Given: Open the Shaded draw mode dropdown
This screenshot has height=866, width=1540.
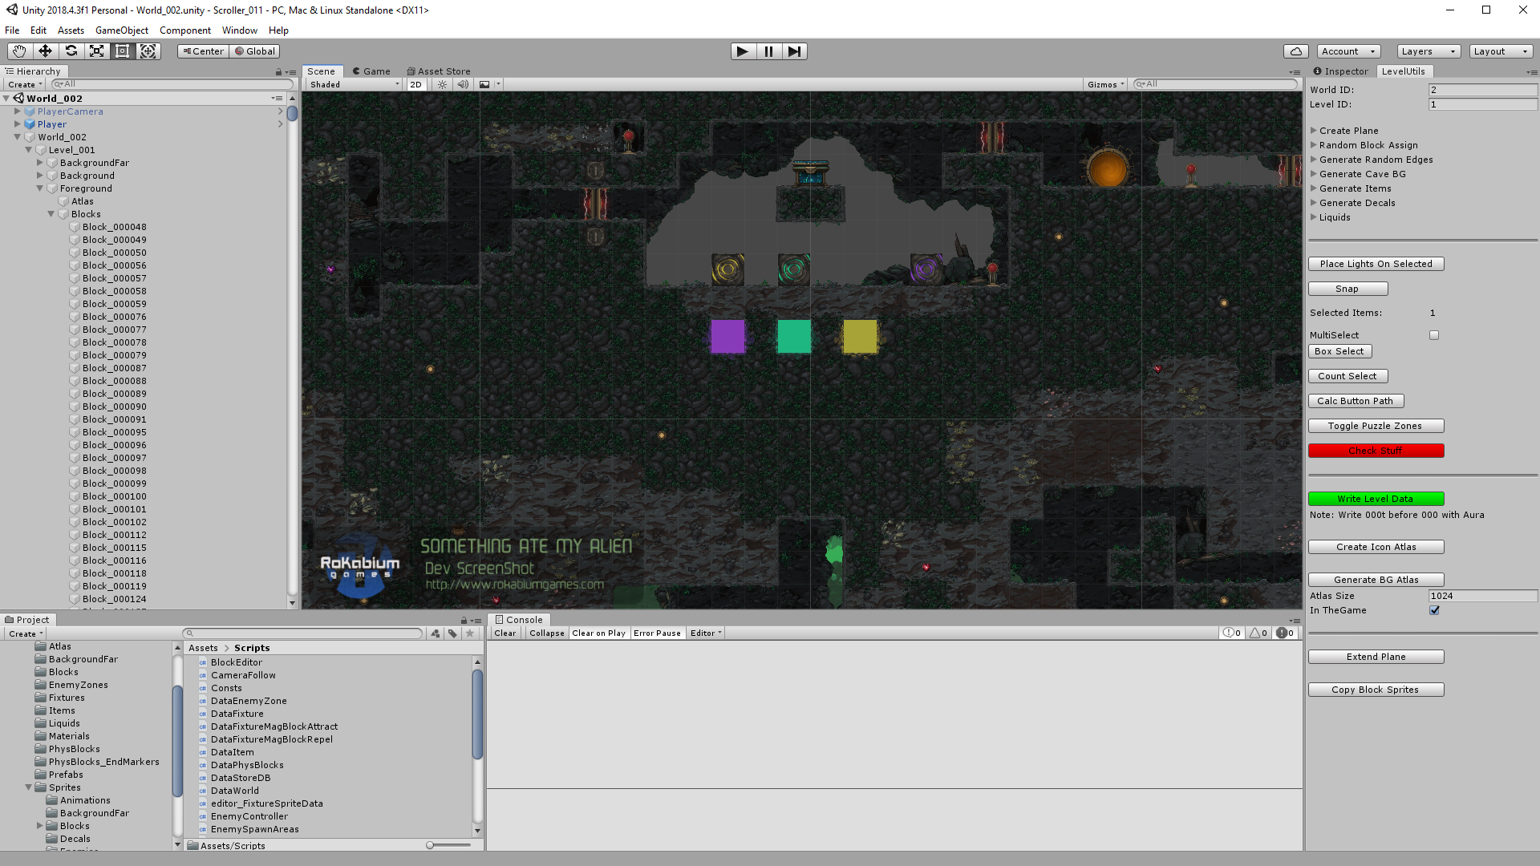Looking at the screenshot, I should 354,84.
